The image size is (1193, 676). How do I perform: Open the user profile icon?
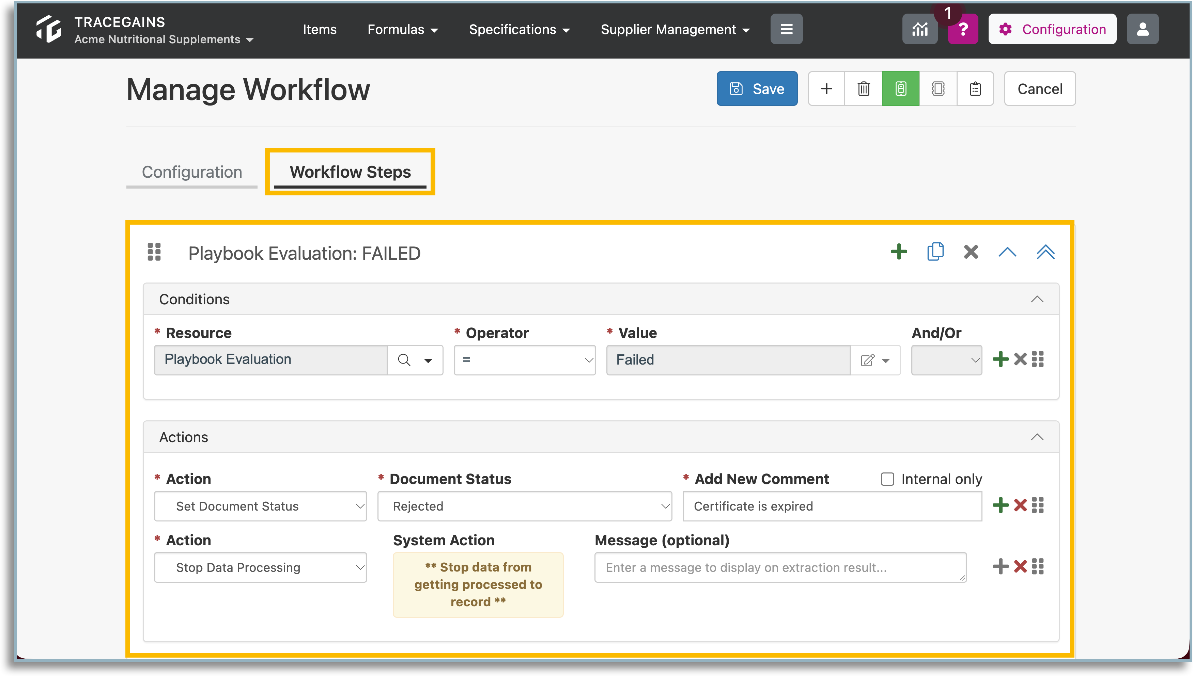pos(1142,29)
